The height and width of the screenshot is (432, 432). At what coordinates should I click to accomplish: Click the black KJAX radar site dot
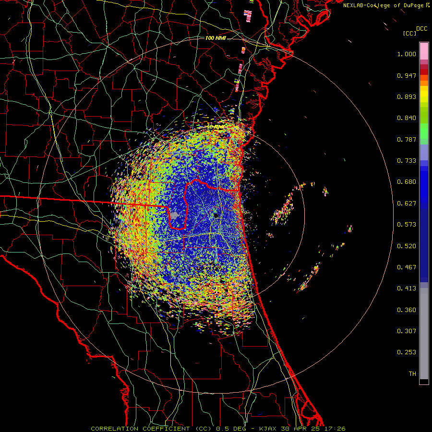pyautogui.click(x=216, y=216)
